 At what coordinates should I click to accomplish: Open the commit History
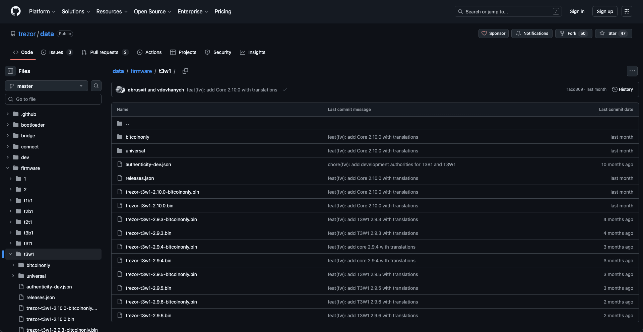pos(623,89)
